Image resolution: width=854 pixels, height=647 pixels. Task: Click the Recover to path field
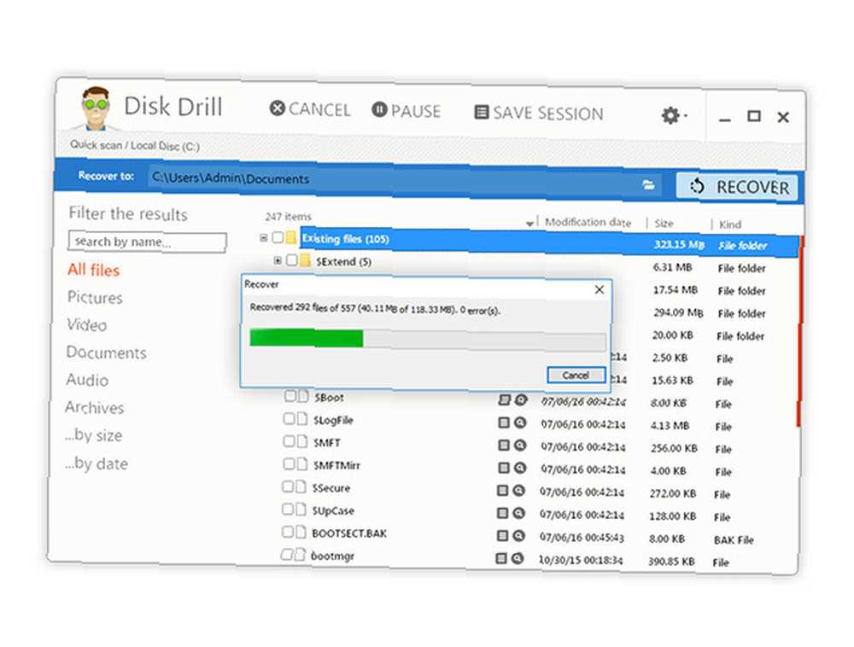coord(392,182)
